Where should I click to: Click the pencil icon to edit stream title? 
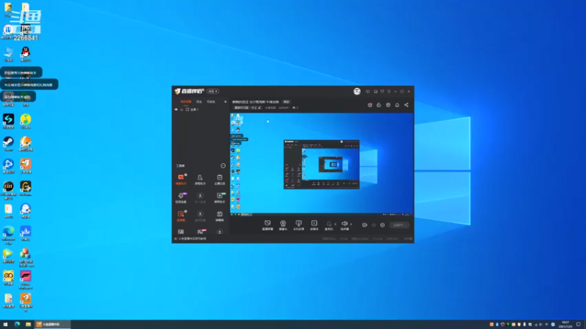click(x=260, y=107)
